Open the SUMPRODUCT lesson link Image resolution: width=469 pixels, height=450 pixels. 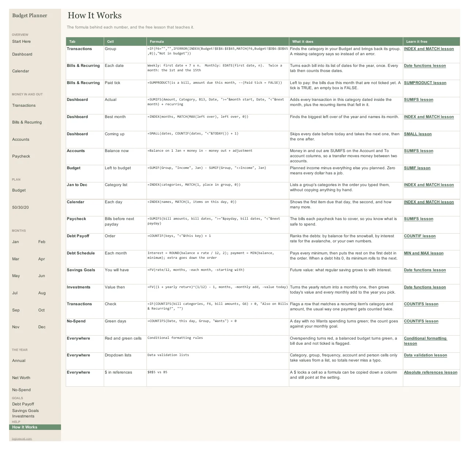(x=425, y=83)
